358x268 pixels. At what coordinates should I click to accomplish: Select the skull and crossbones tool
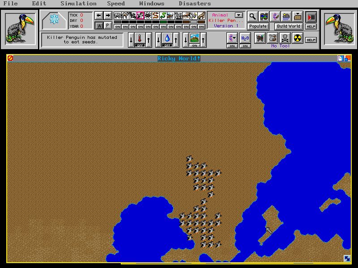pos(285,38)
